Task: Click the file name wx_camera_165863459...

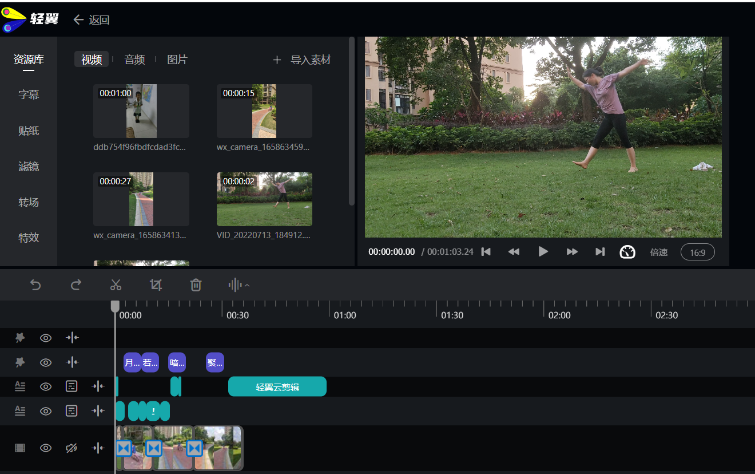Action: click(x=263, y=147)
